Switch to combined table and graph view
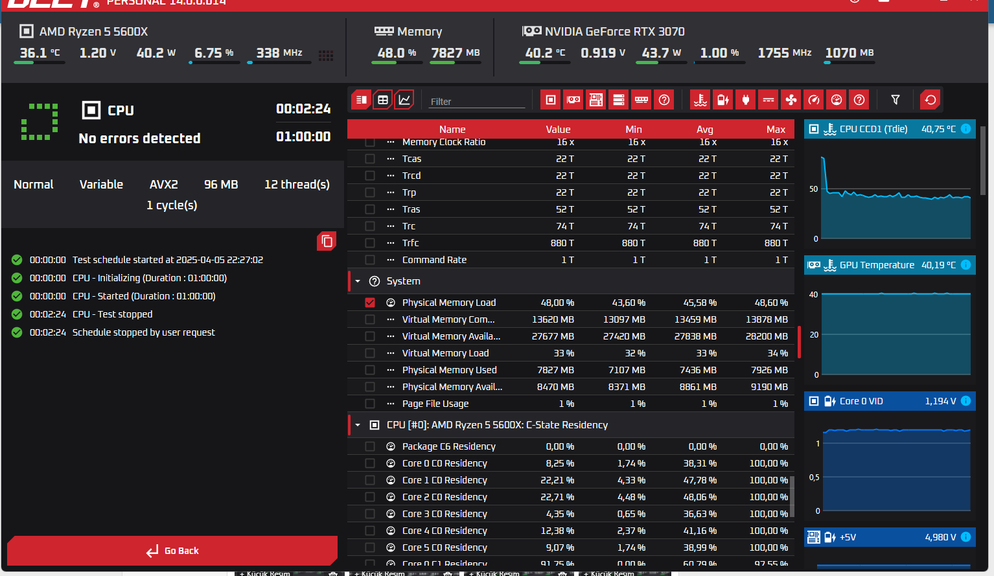This screenshot has height=576, width=994. click(362, 100)
